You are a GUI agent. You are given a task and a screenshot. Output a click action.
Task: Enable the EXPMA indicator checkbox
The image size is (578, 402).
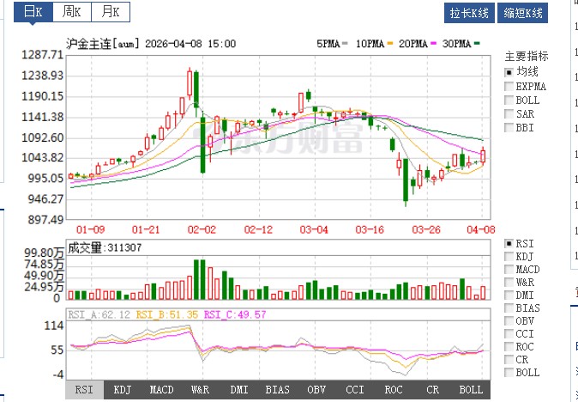[509, 86]
